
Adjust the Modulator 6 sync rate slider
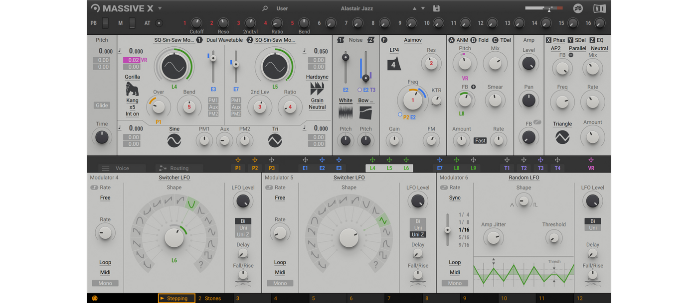[x=448, y=230]
